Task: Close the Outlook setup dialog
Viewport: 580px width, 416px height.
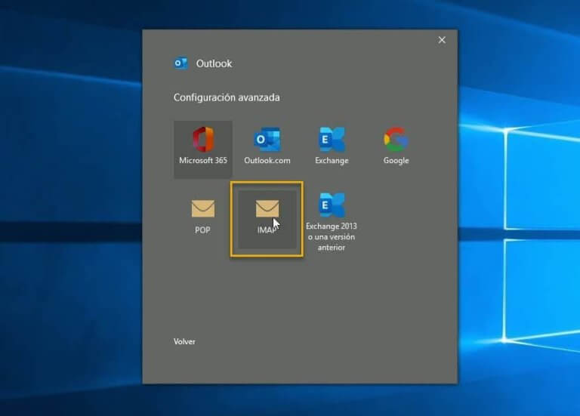Action: pyautogui.click(x=442, y=40)
